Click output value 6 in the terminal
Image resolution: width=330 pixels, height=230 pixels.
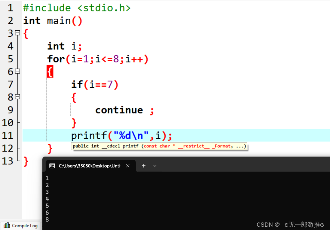coord(47,213)
